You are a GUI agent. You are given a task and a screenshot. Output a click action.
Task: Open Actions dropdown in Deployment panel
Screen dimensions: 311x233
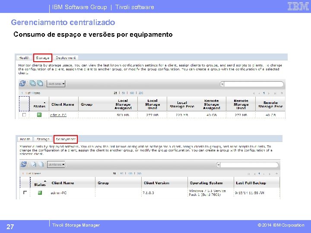click(56, 164)
